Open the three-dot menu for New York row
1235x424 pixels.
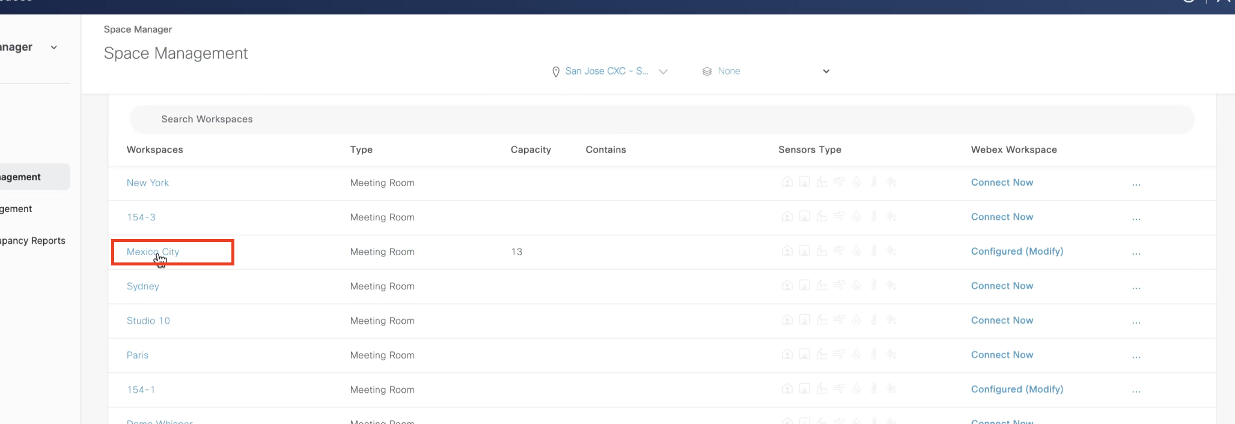[x=1136, y=184]
